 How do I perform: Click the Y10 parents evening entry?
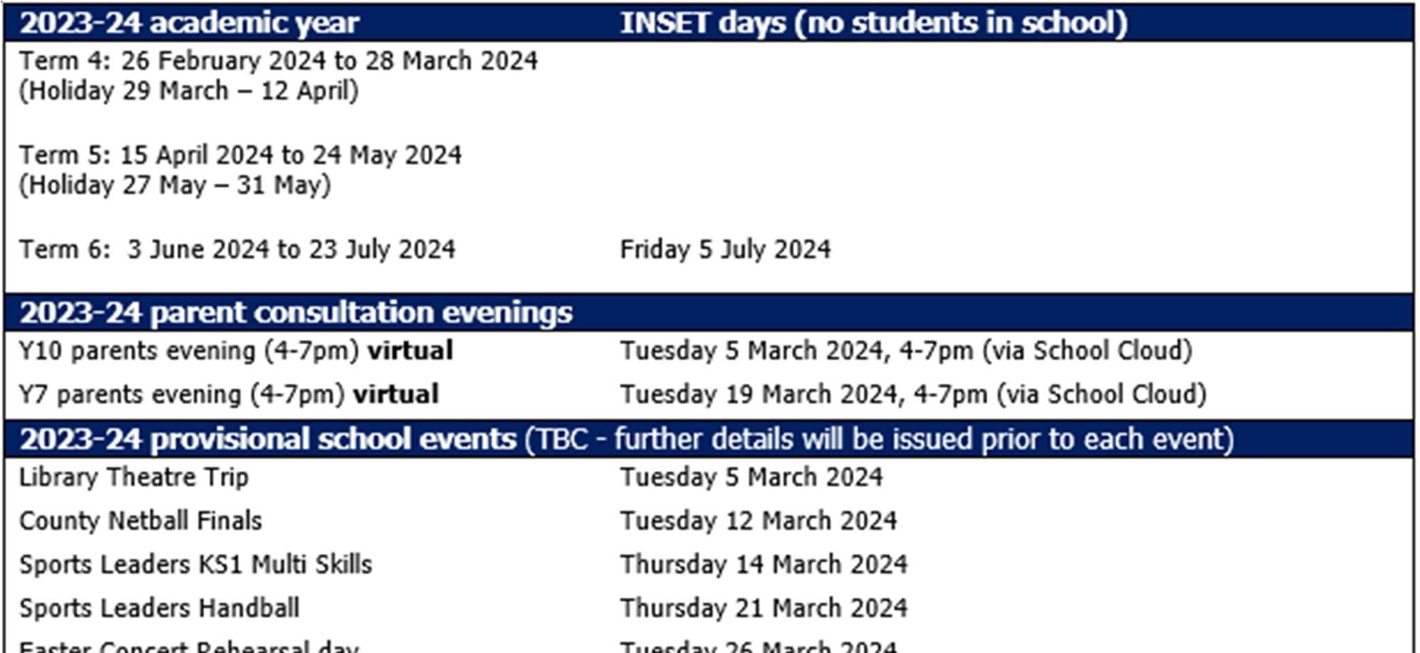[x=235, y=351]
